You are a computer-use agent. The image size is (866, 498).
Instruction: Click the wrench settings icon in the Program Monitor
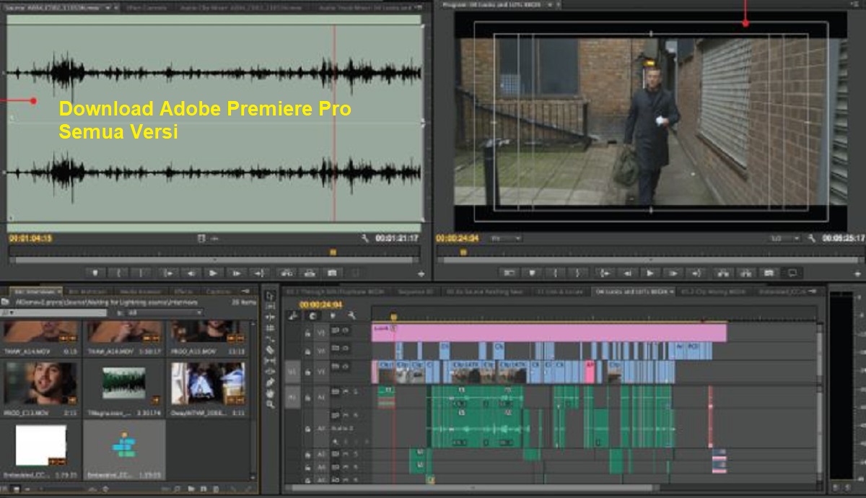click(x=810, y=238)
